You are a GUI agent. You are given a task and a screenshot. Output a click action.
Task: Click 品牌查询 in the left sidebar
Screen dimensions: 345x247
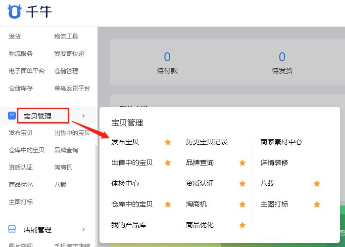point(66,150)
